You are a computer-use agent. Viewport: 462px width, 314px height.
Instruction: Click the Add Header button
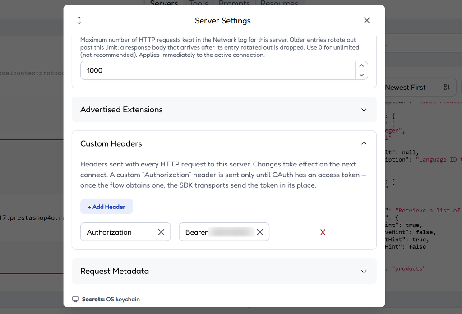[x=106, y=207]
